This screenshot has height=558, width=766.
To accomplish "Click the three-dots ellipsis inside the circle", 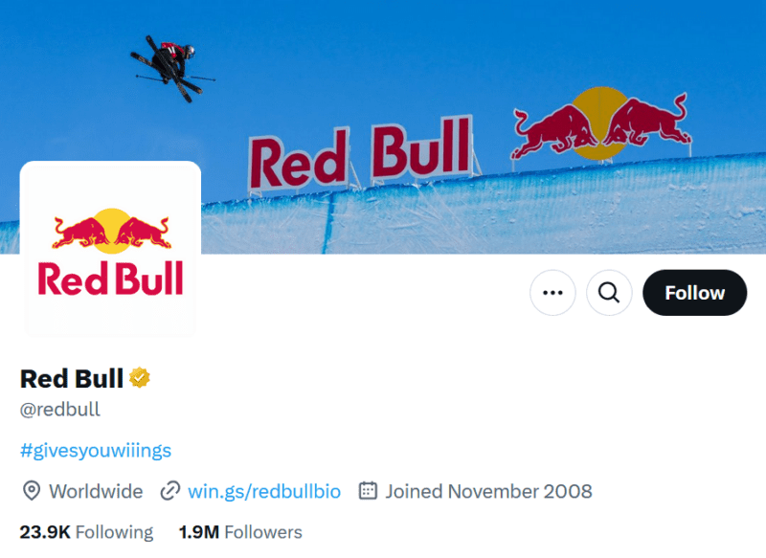I will pyautogui.click(x=552, y=293).
